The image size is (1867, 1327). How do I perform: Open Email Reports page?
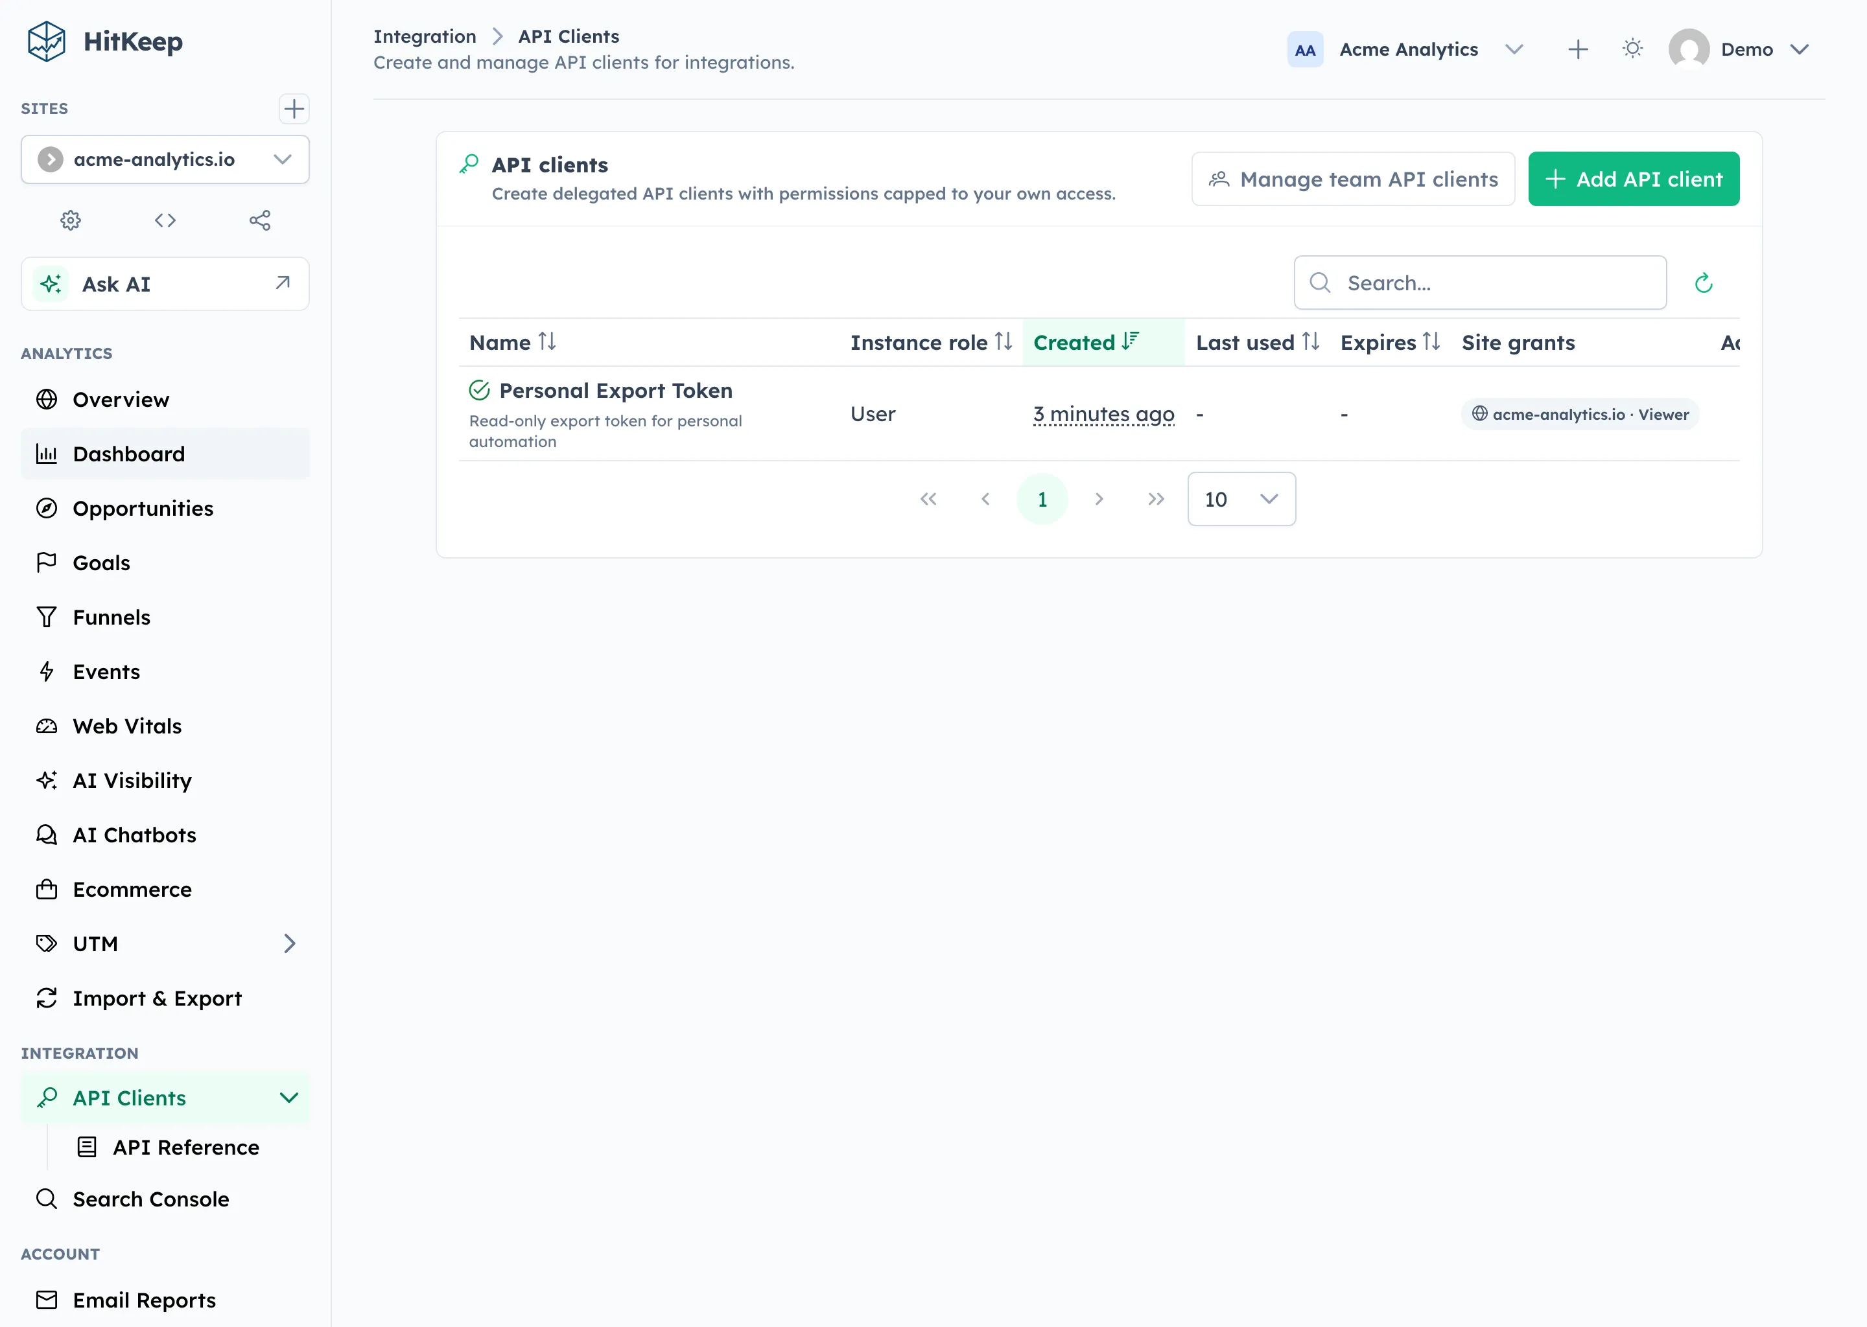(x=165, y=1300)
